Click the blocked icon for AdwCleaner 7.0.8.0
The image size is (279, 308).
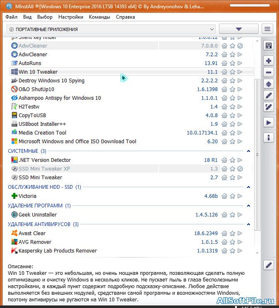click(x=240, y=46)
